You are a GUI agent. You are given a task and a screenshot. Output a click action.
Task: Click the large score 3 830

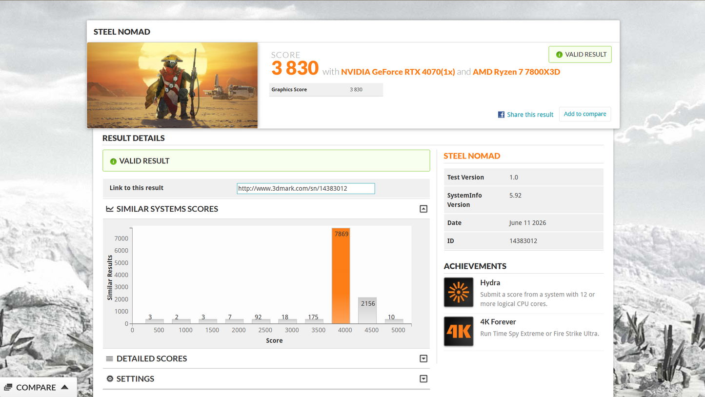(x=295, y=68)
